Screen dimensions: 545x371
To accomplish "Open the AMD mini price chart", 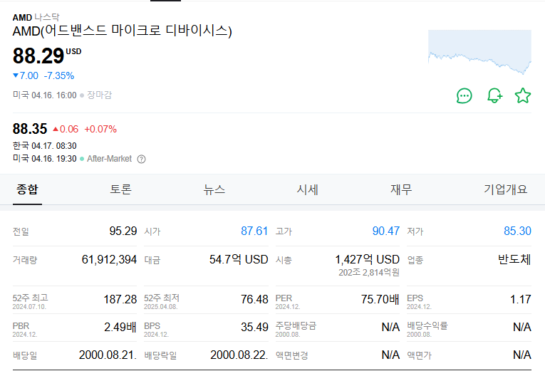I will 479,52.
